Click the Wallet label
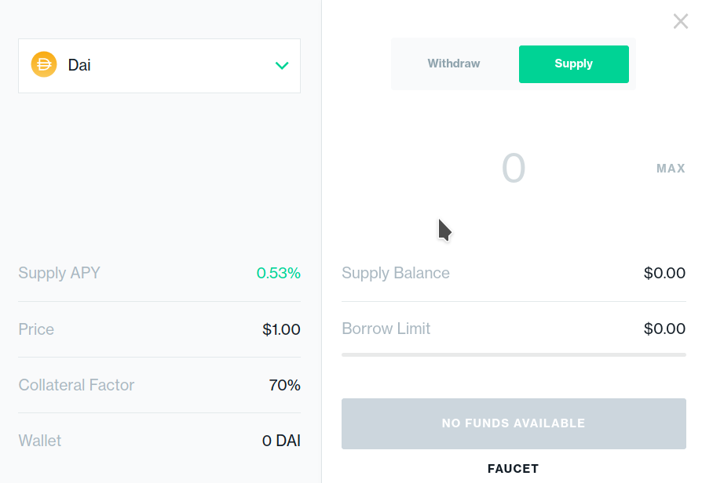 tap(40, 441)
